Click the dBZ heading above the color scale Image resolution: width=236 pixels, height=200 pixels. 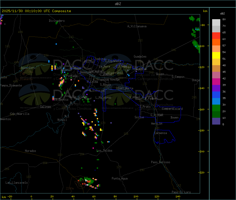click(222, 14)
